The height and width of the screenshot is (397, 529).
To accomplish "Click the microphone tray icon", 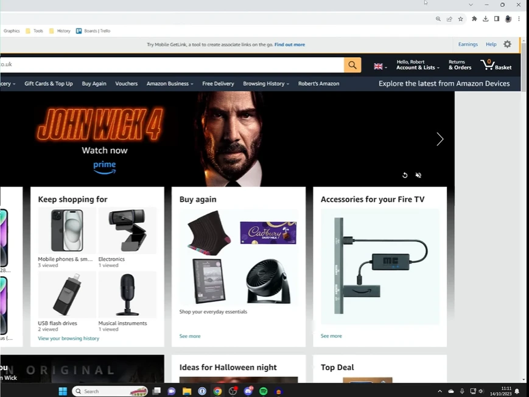I will [x=462, y=392].
